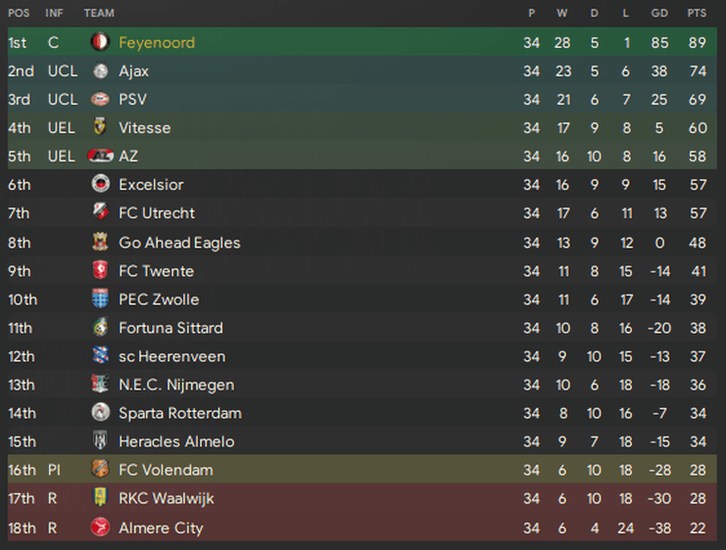This screenshot has height=550, width=726.
Task: Click the PEC Zwolle badge icon
Action: tap(101, 298)
